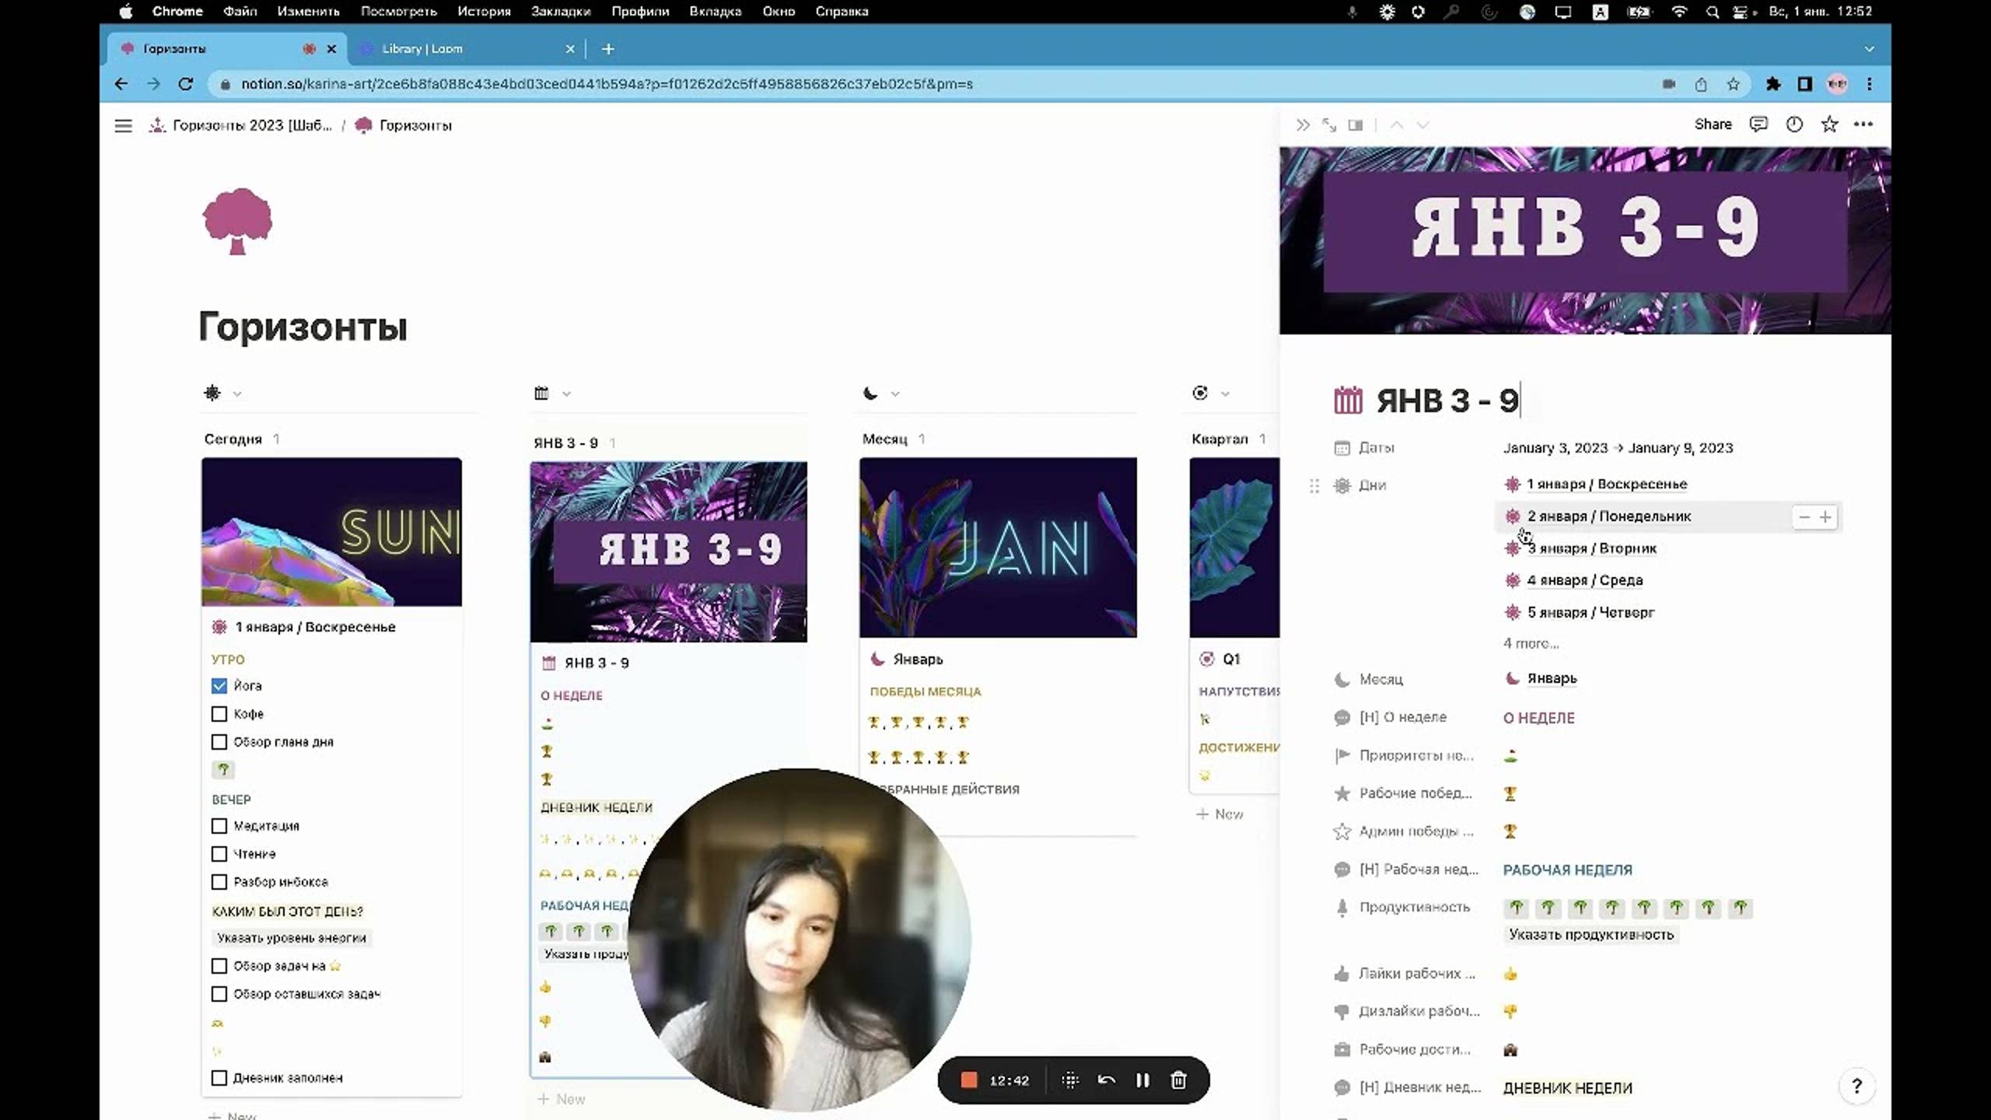This screenshot has width=1991, height=1120.
Task: Close the side peek with double-chevron icon
Action: click(x=1303, y=124)
